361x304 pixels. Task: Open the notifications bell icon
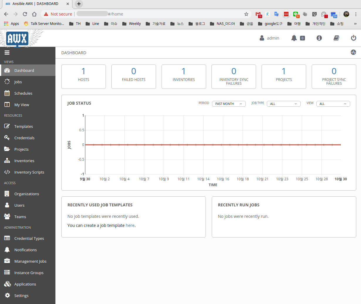[x=294, y=38]
